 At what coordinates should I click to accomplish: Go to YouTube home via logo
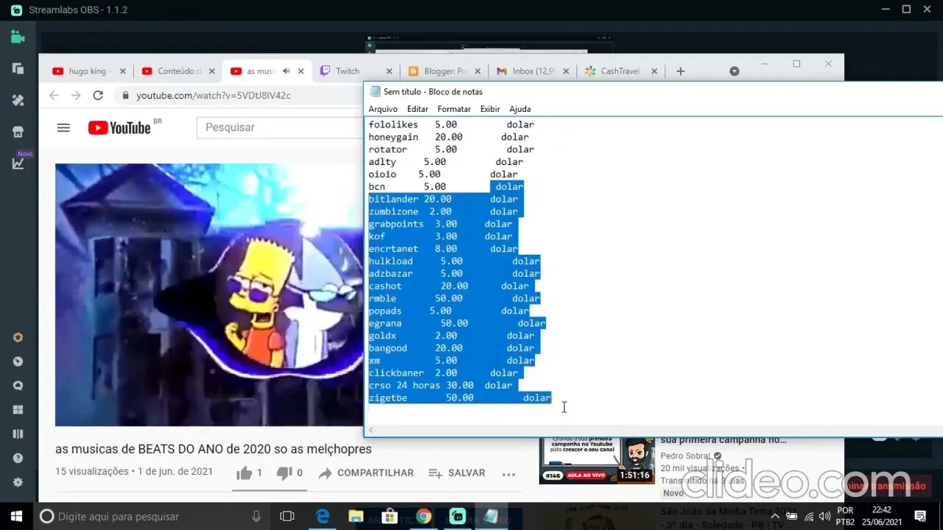pos(119,127)
